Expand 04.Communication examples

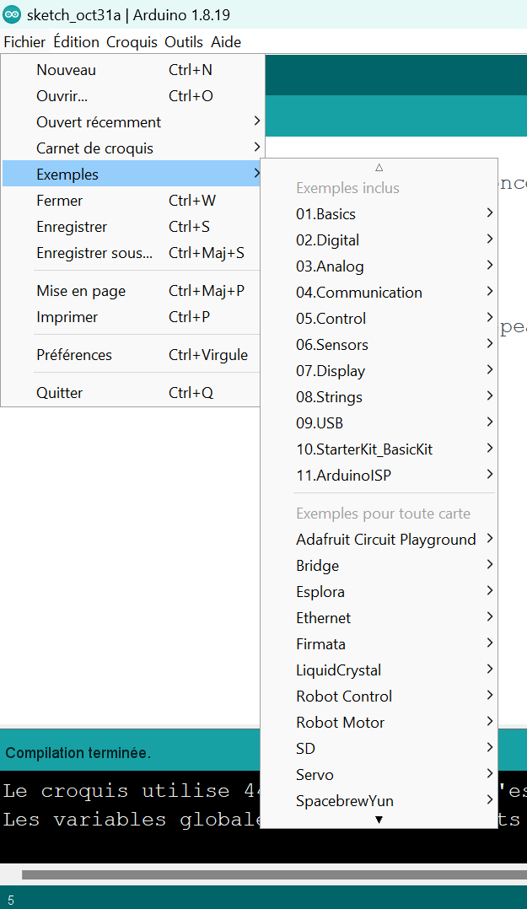pos(379,292)
